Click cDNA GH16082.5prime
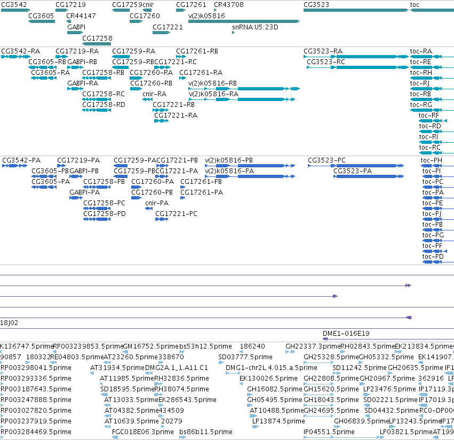Screen dimensions: 454x440 tap(275, 390)
